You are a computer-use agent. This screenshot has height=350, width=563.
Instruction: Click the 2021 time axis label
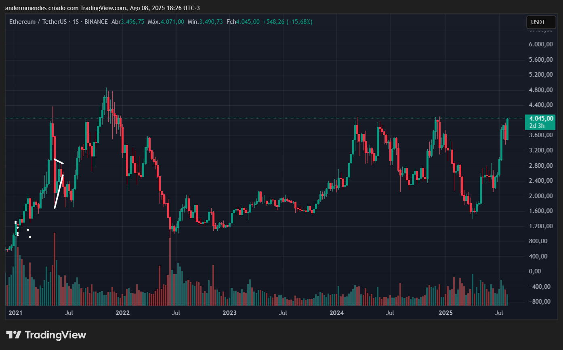[15, 312]
